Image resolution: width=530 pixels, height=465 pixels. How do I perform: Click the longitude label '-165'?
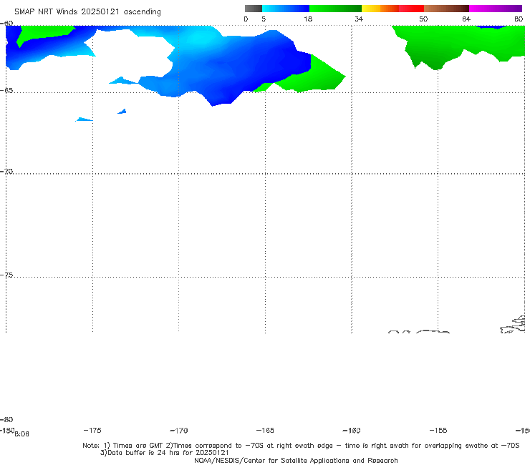(x=265, y=430)
